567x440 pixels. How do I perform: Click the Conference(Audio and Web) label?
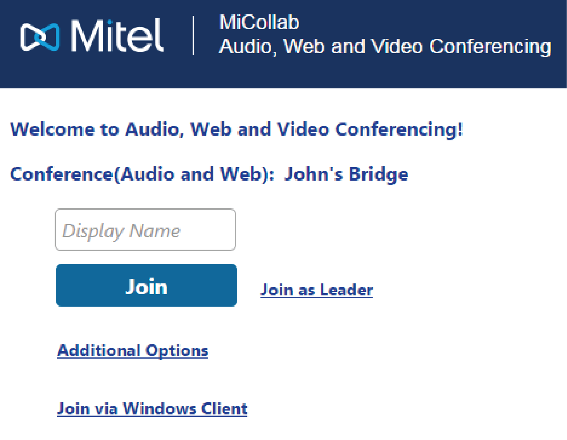point(142,174)
